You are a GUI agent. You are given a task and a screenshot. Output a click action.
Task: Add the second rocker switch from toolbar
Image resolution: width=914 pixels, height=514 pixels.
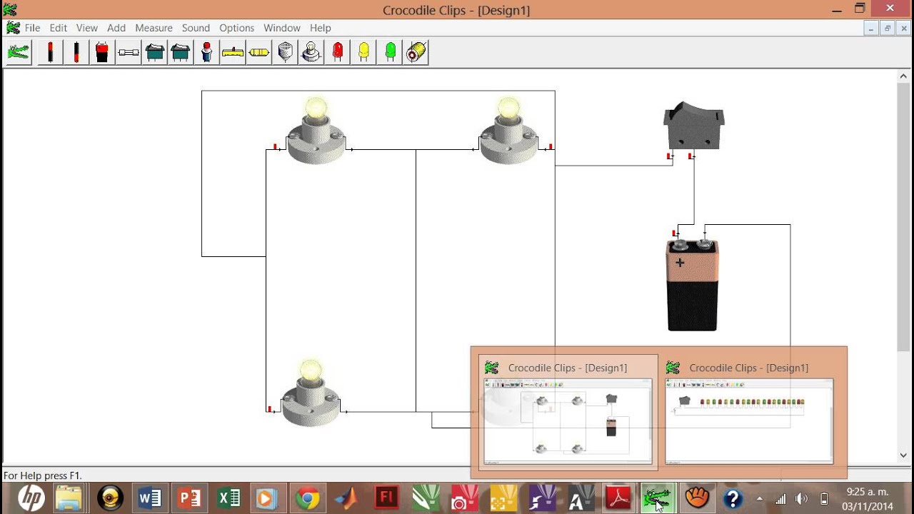[x=181, y=52]
